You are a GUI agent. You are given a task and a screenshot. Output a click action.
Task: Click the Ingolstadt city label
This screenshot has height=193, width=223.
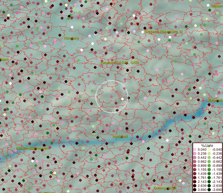[120, 136]
